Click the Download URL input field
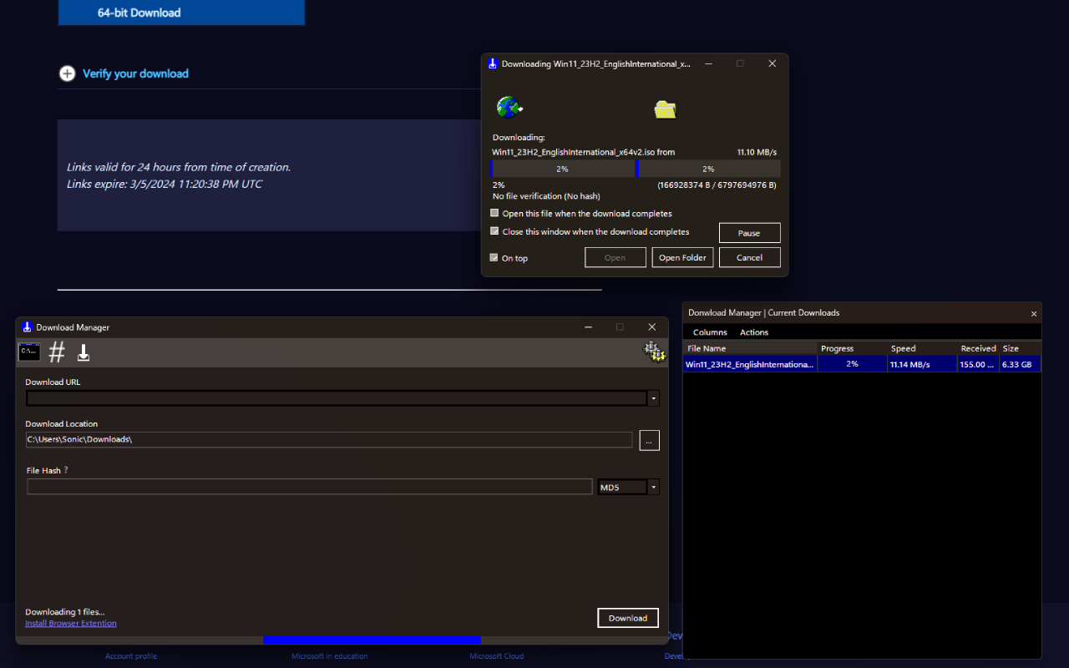Image resolution: width=1069 pixels, height=668 pixels. point(337,398)
